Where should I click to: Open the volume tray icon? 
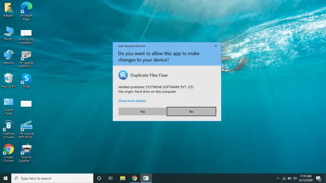tap(295, 178)
